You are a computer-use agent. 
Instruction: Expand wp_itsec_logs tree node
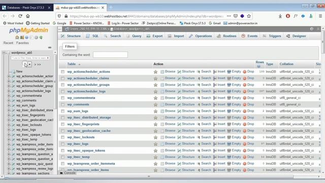click(x=9, y=130)
